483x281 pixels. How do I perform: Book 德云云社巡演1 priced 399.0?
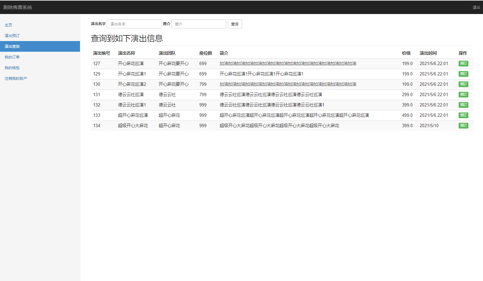click(463, 105)
